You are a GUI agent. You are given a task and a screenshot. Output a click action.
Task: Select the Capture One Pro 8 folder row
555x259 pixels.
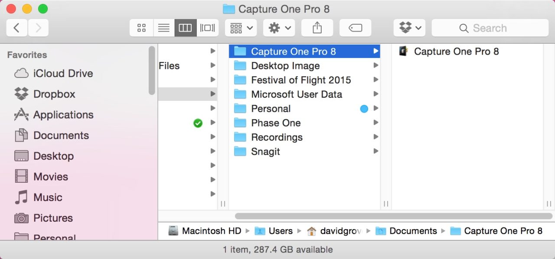tap(304, 52)
